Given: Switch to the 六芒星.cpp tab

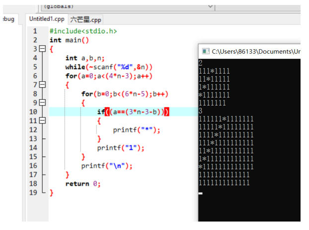Looking at the screenshot, I should point(85,19).
